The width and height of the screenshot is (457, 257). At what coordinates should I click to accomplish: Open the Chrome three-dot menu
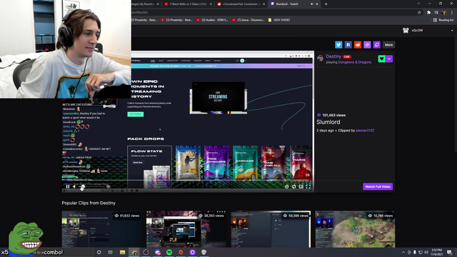tap(452, 12)
